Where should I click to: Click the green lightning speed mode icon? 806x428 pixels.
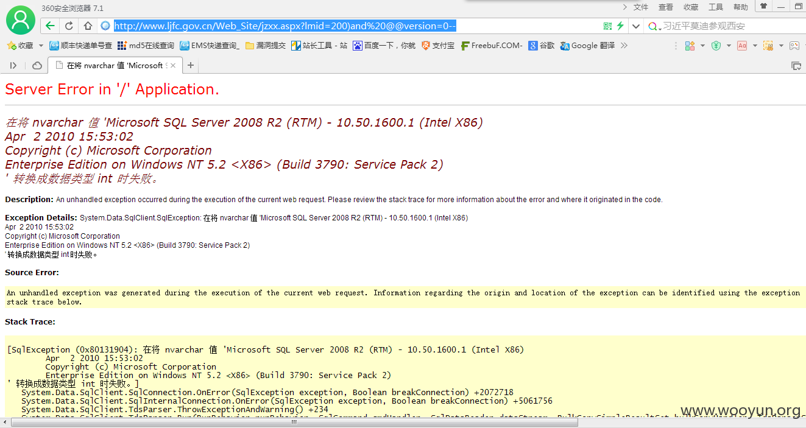(620, 26)
